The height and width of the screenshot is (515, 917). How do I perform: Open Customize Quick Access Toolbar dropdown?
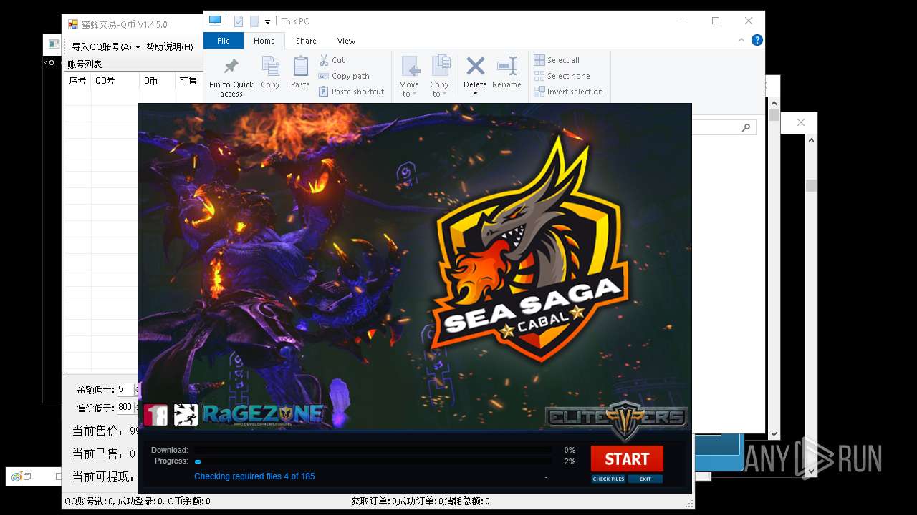point(267,22)
